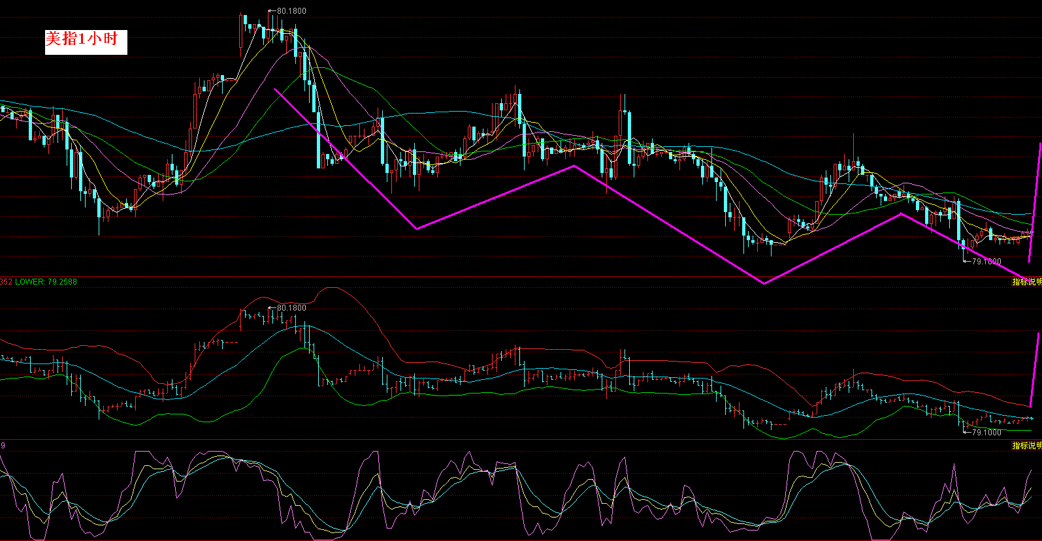The height and width of the screenshot is (541, 1042).
Task: Open 指标说明 link in the bottom oscillator panel
Action: 1026,445
